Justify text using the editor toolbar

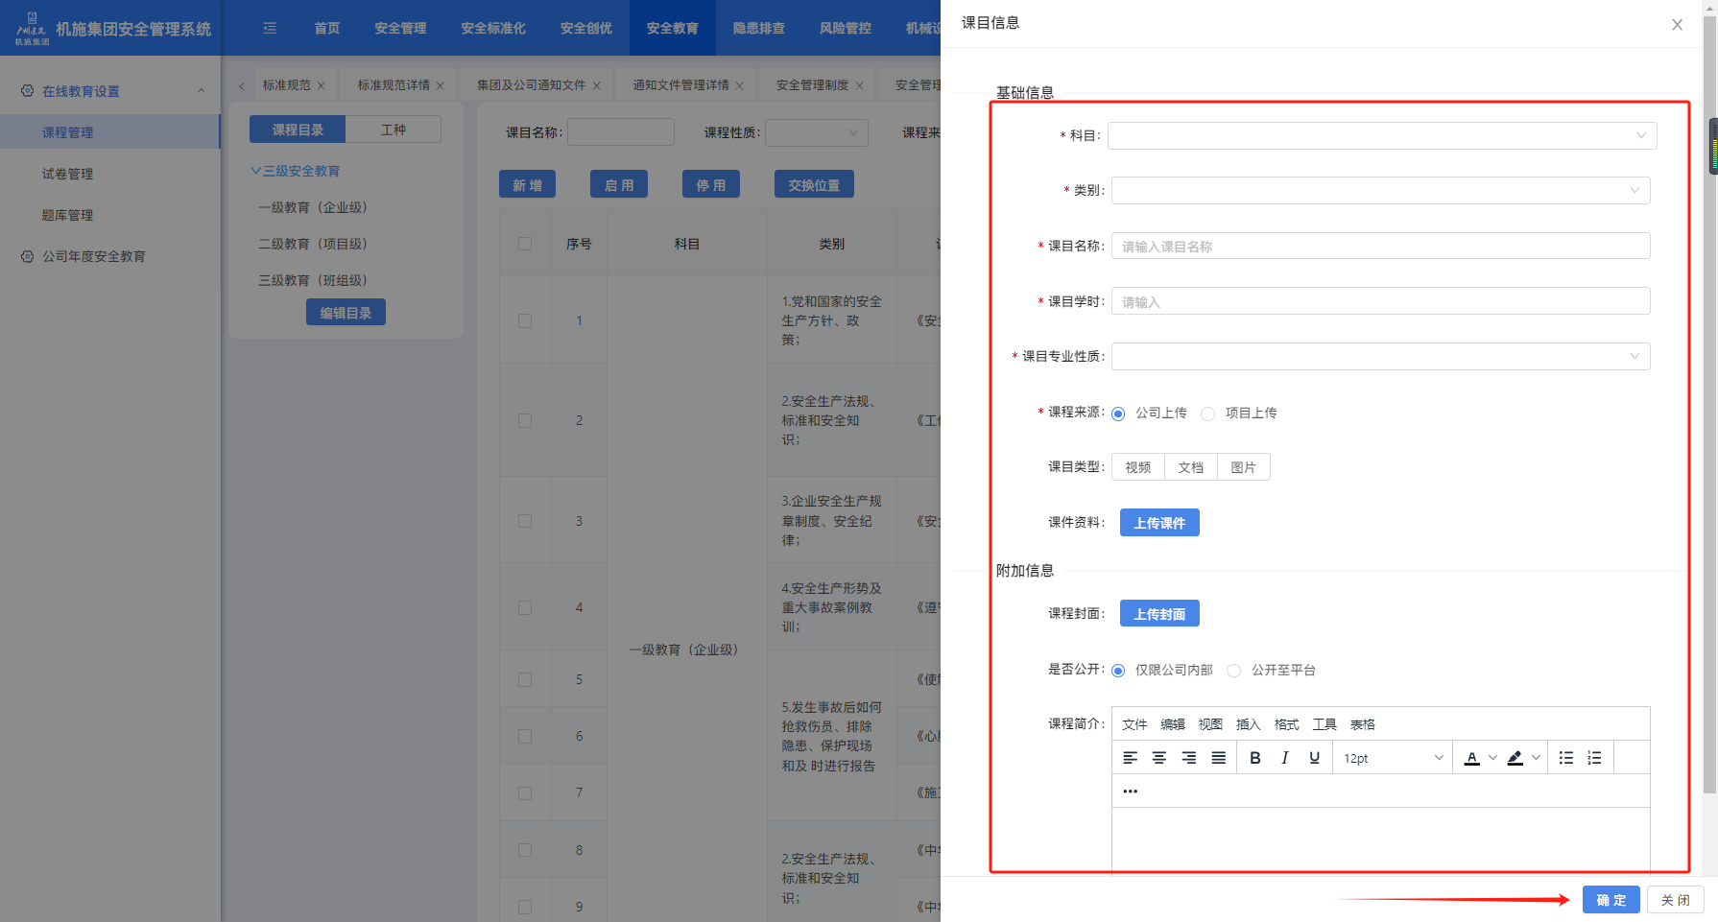pos(1218,758)
